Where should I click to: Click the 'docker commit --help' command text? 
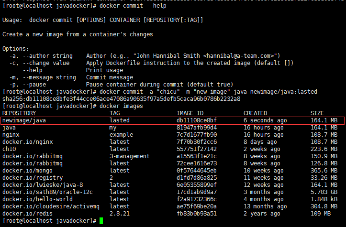coord(133,6)
